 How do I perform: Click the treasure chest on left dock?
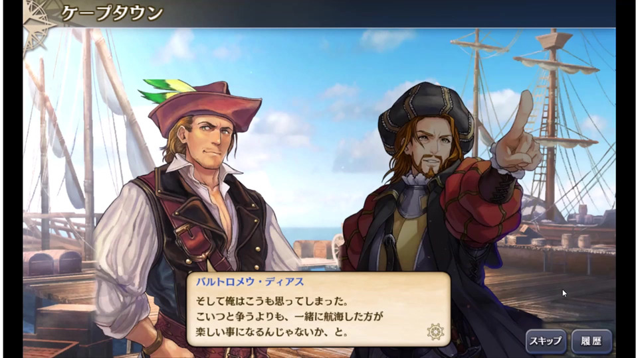[53, 263]
